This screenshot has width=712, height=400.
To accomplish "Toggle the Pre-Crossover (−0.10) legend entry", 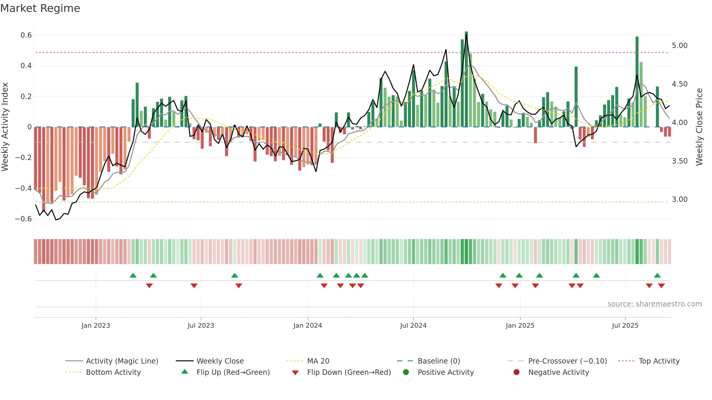I will (x=557, y=361).
